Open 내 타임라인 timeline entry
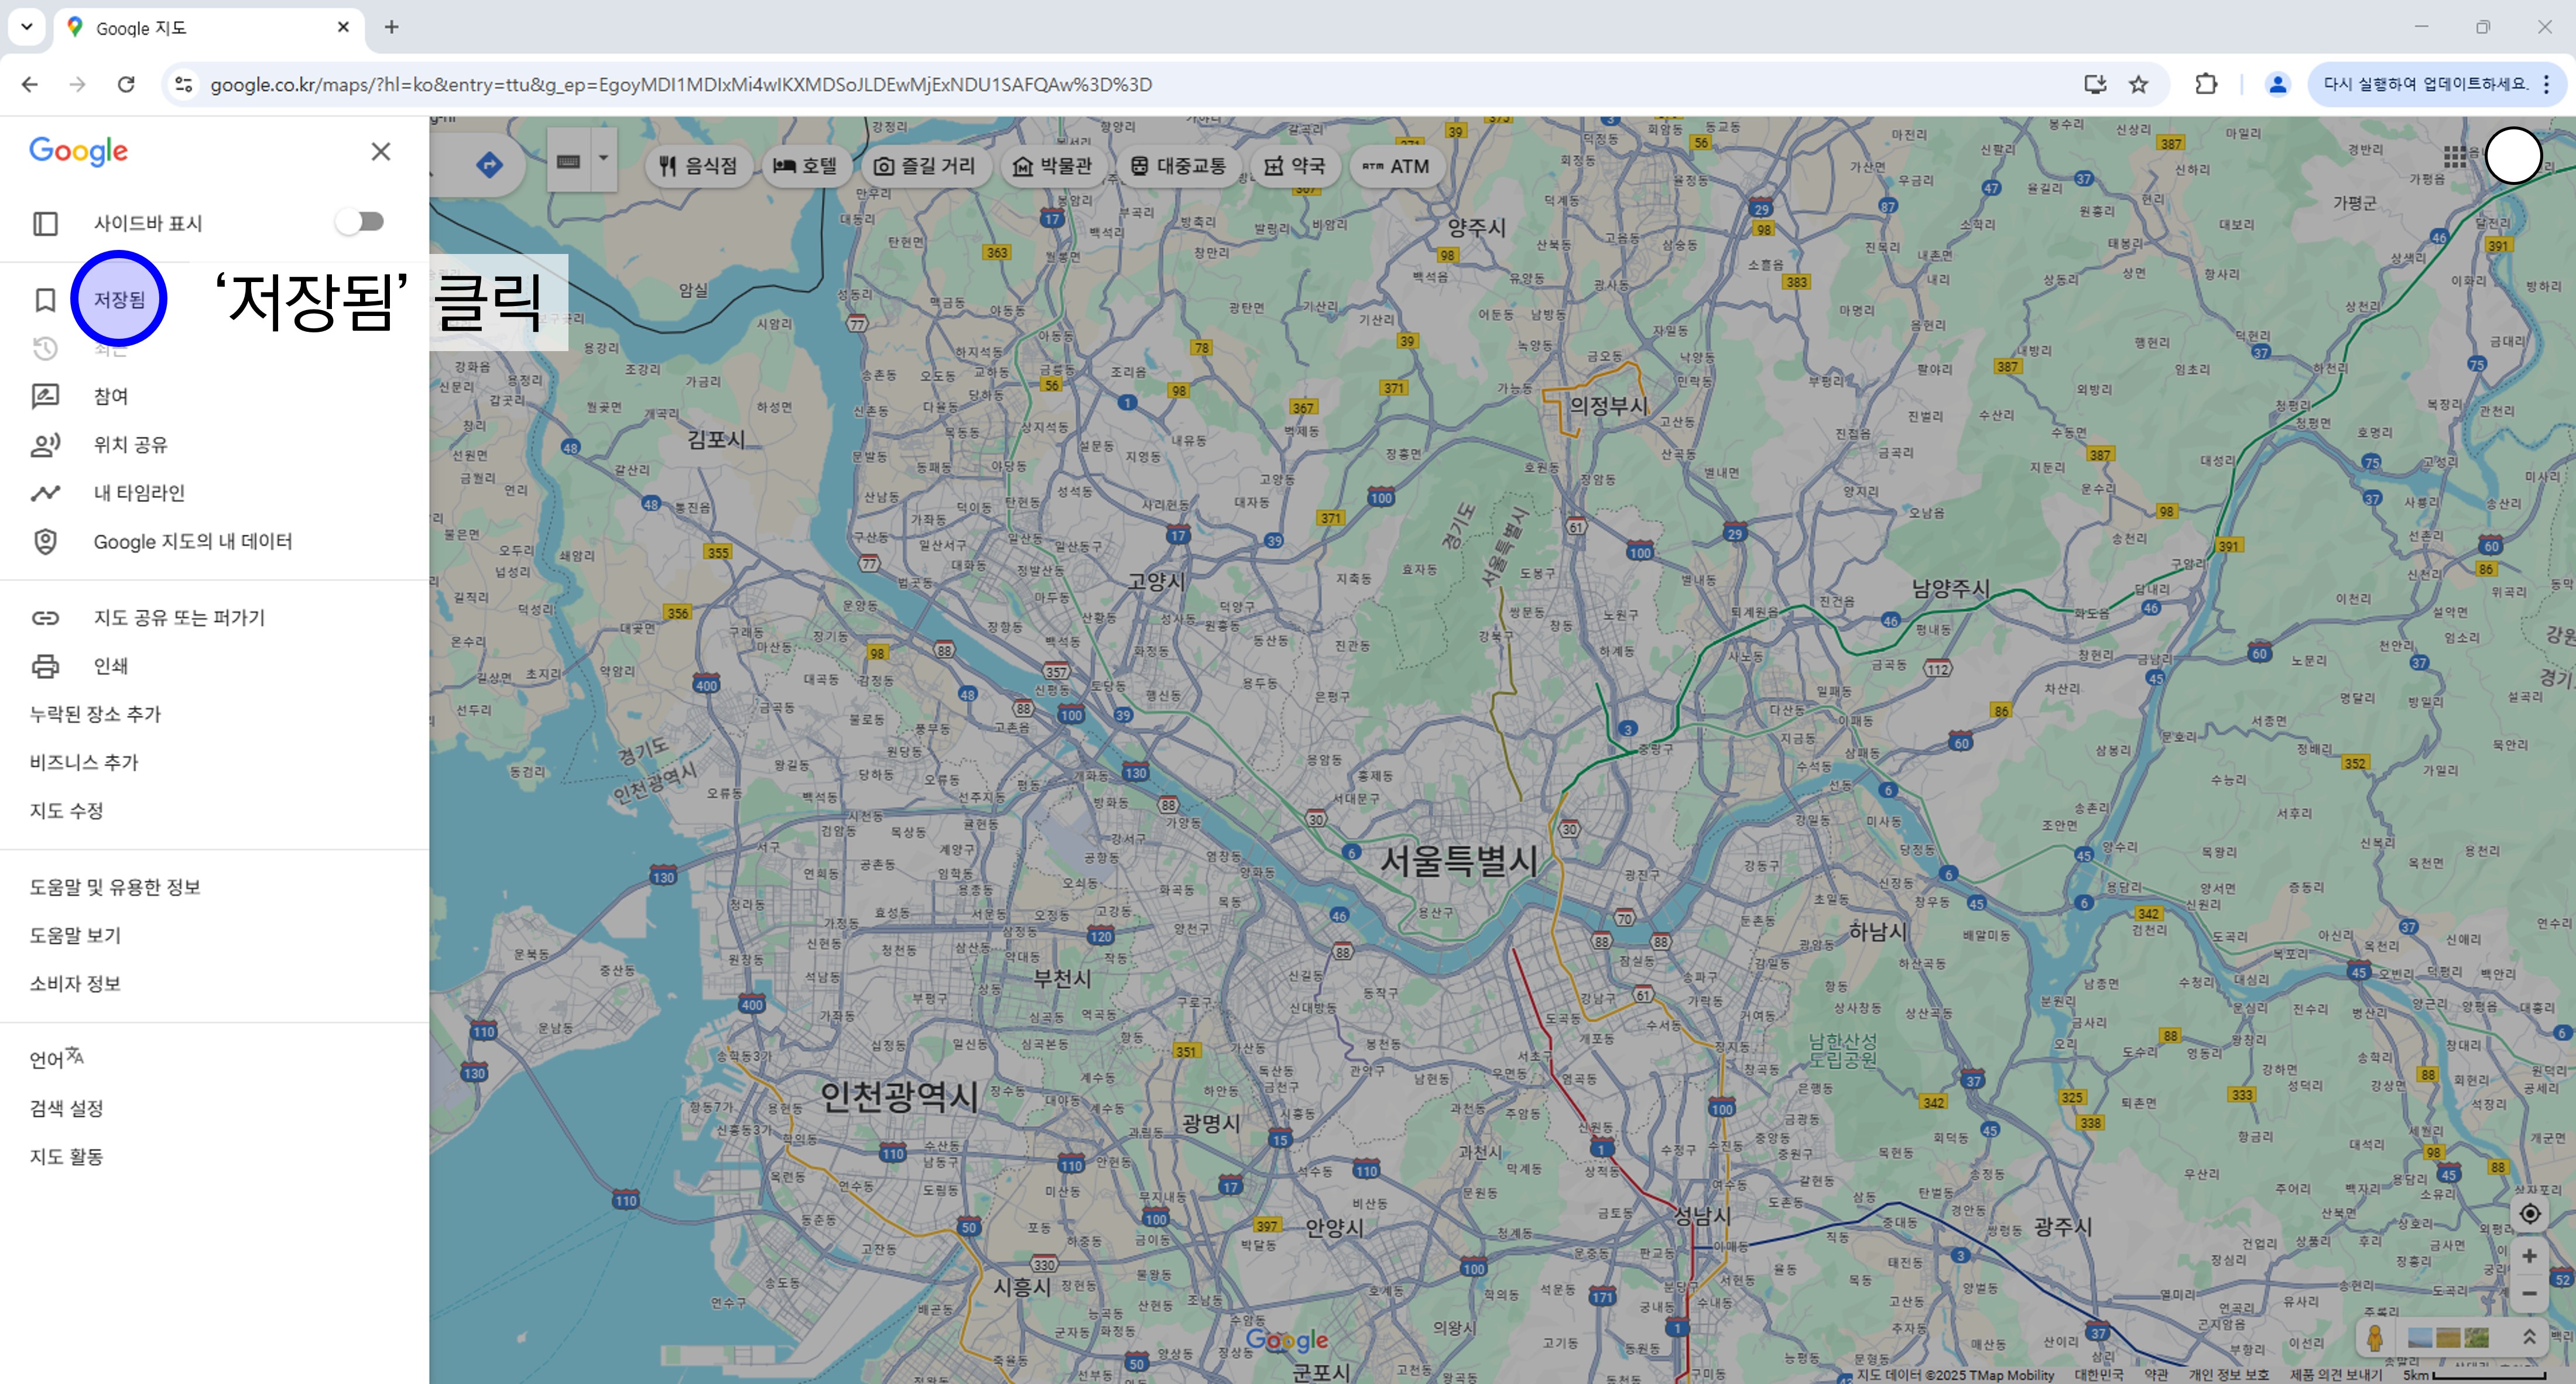Viewport: 2576px width, 1384px height. coord(139,493)
